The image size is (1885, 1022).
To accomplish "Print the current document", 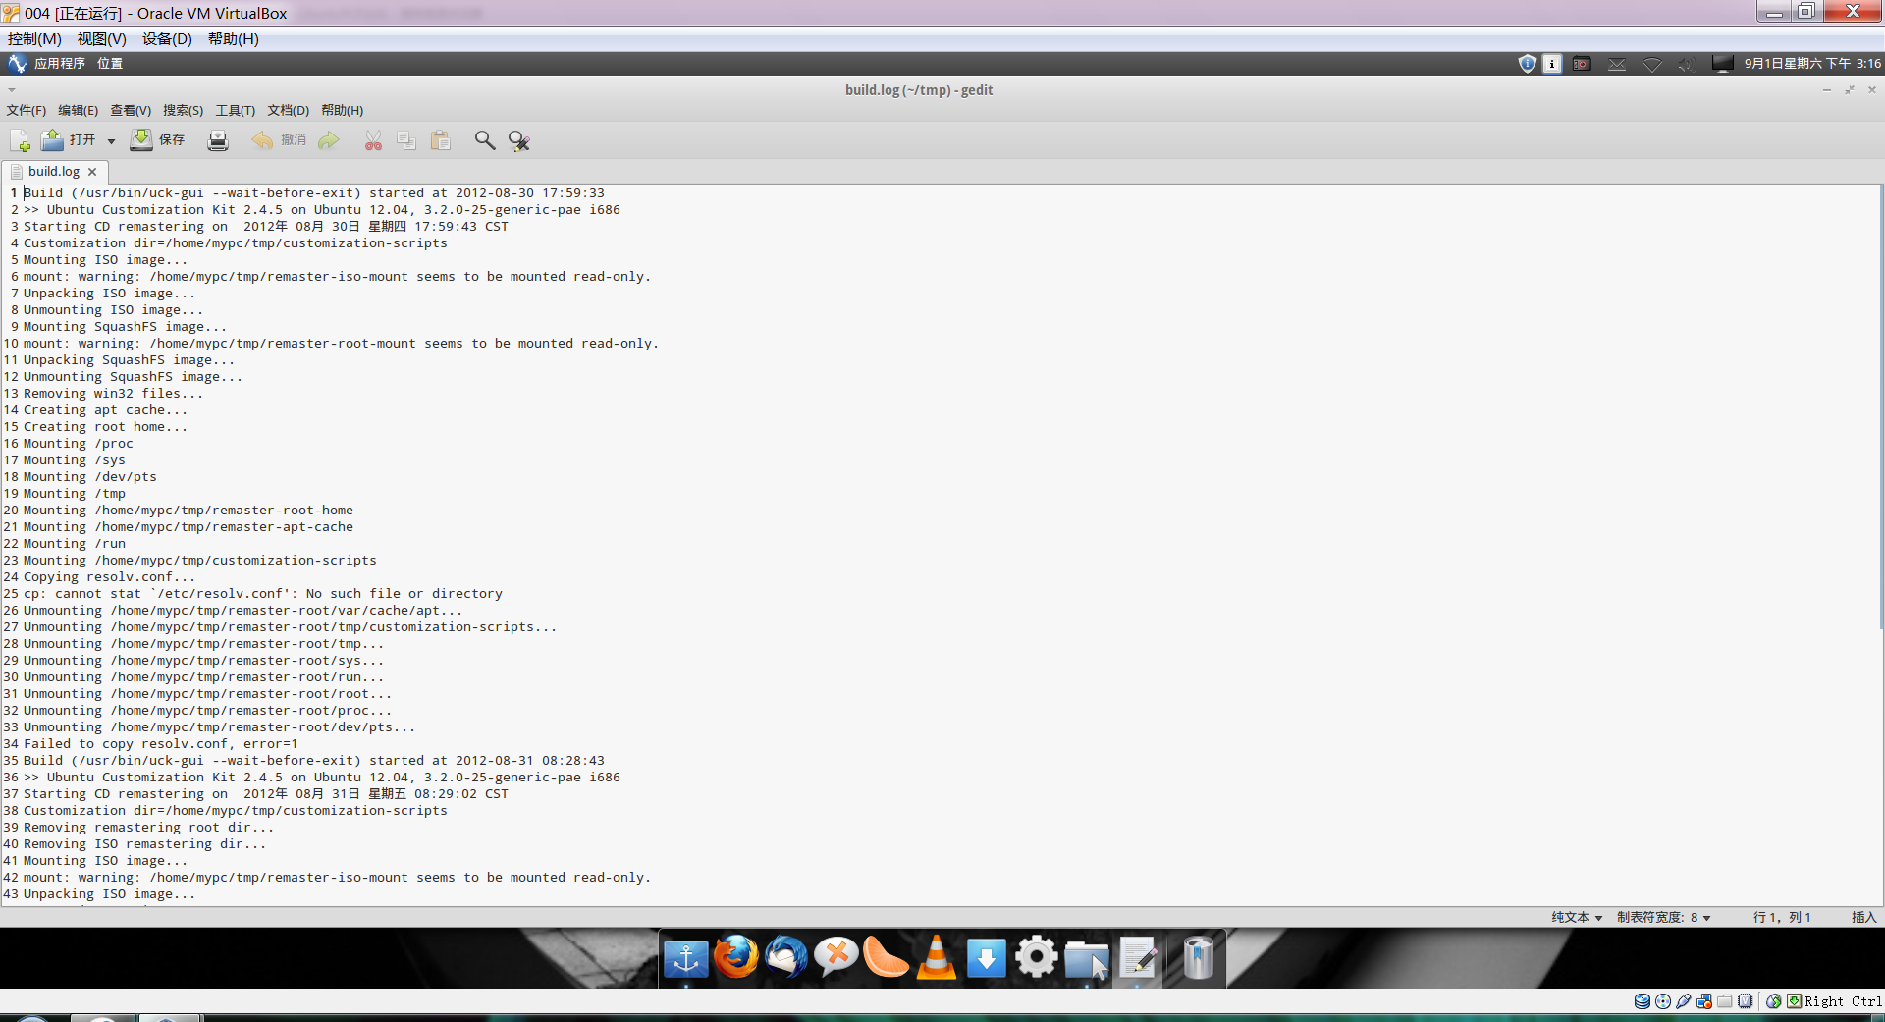I will [218, 140].
